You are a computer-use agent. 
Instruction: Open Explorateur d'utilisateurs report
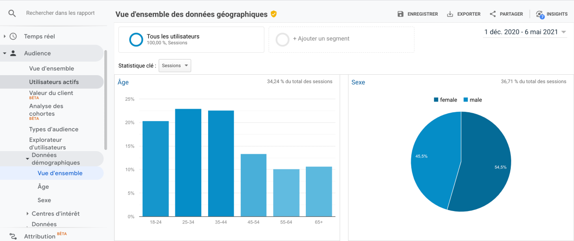(48, 144)
